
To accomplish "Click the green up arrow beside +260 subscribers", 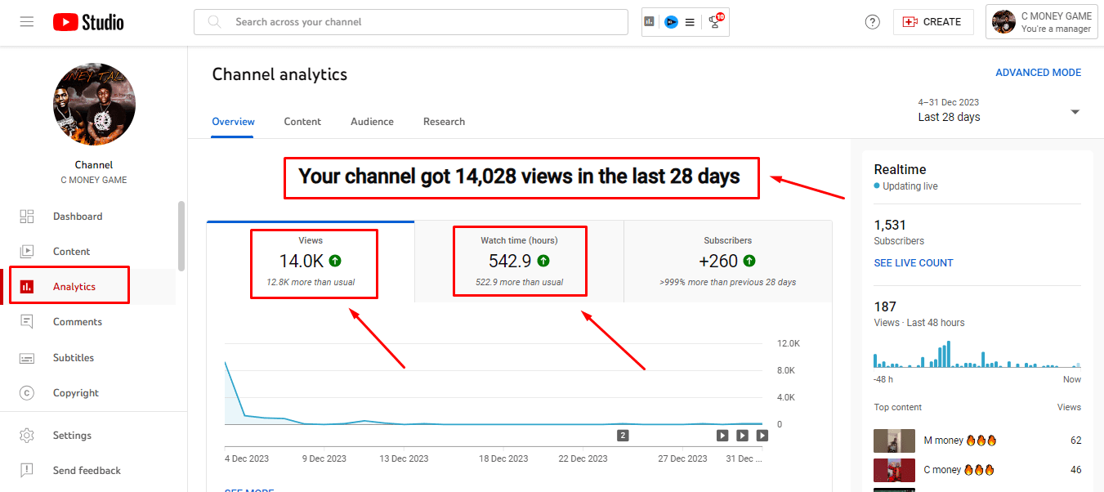I will coord(749,262).
